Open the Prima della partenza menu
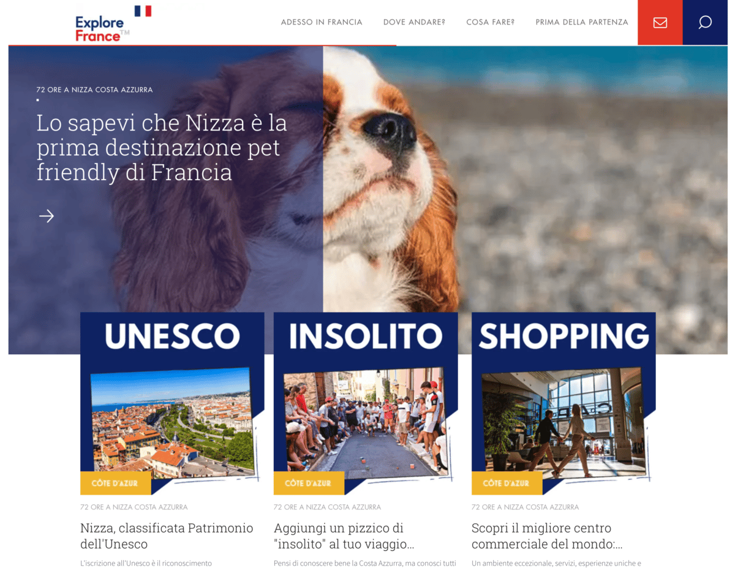The width and height of the screenshot is (735, 570). [x=582, y=22]
